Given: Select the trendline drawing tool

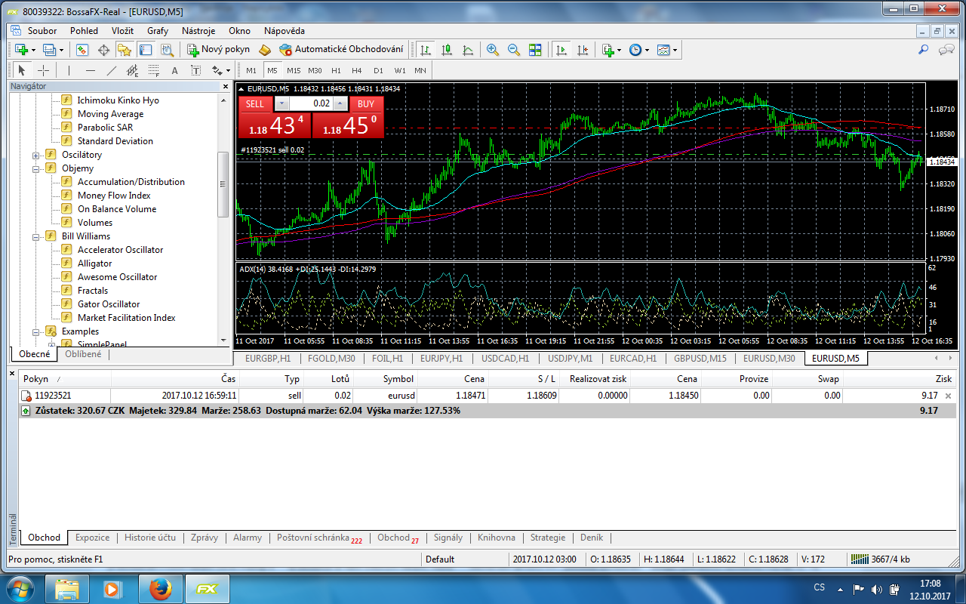Looking at the screenshot, I should (x=112, y=70).
